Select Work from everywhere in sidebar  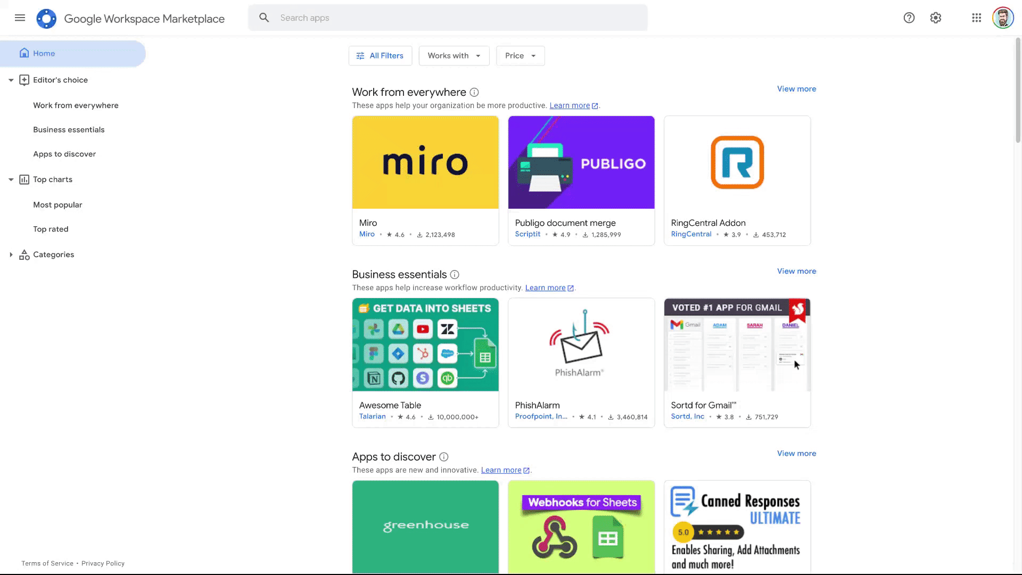coord(76,105)
